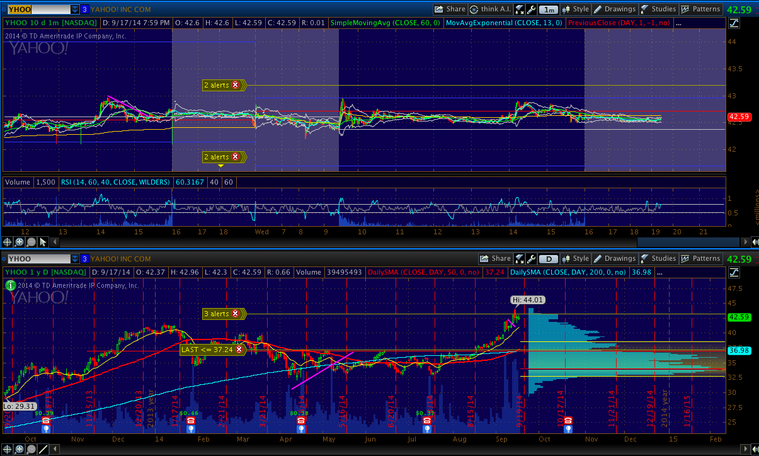Open chart settings wrench in upper chart
The width and height of the screenshot is (759, 456).
pyautogui.click(x=532, y=9)
